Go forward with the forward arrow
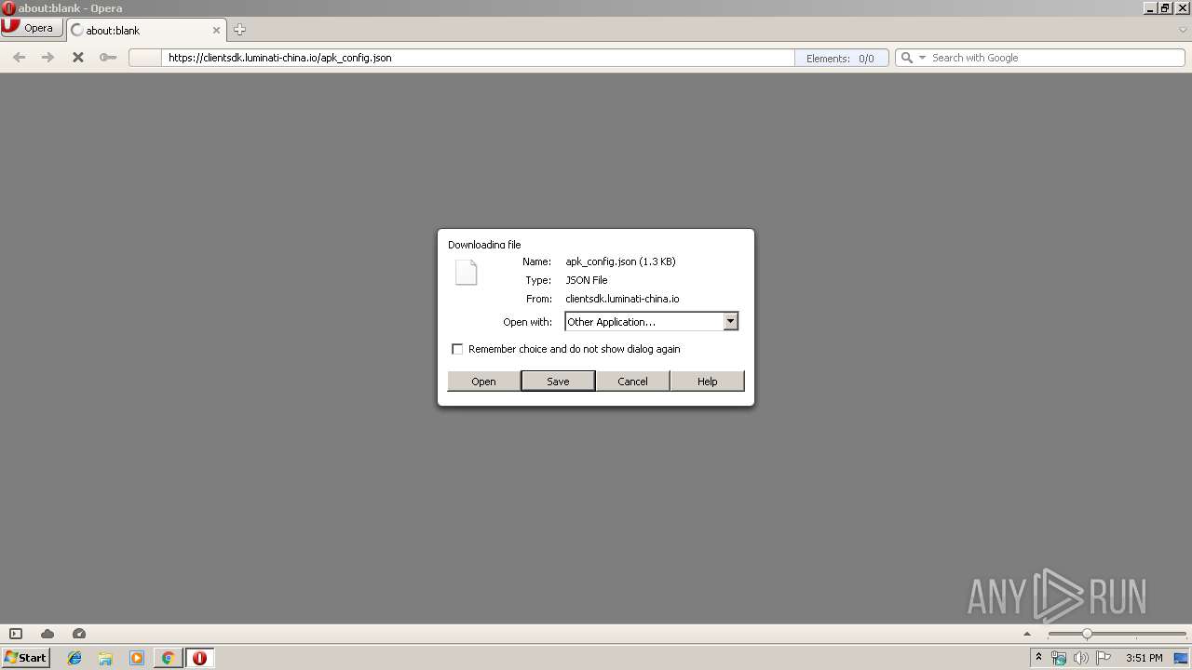The height and width of the screenshot is (670, 1192). [48, 58]
